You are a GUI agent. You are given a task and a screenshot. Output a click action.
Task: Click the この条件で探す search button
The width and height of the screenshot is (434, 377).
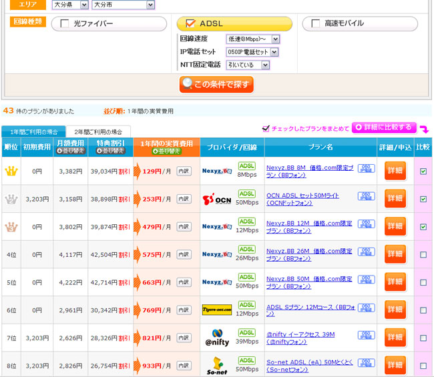(217, 84)
